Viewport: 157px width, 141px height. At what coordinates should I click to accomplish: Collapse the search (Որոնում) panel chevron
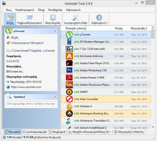(55, 97)
